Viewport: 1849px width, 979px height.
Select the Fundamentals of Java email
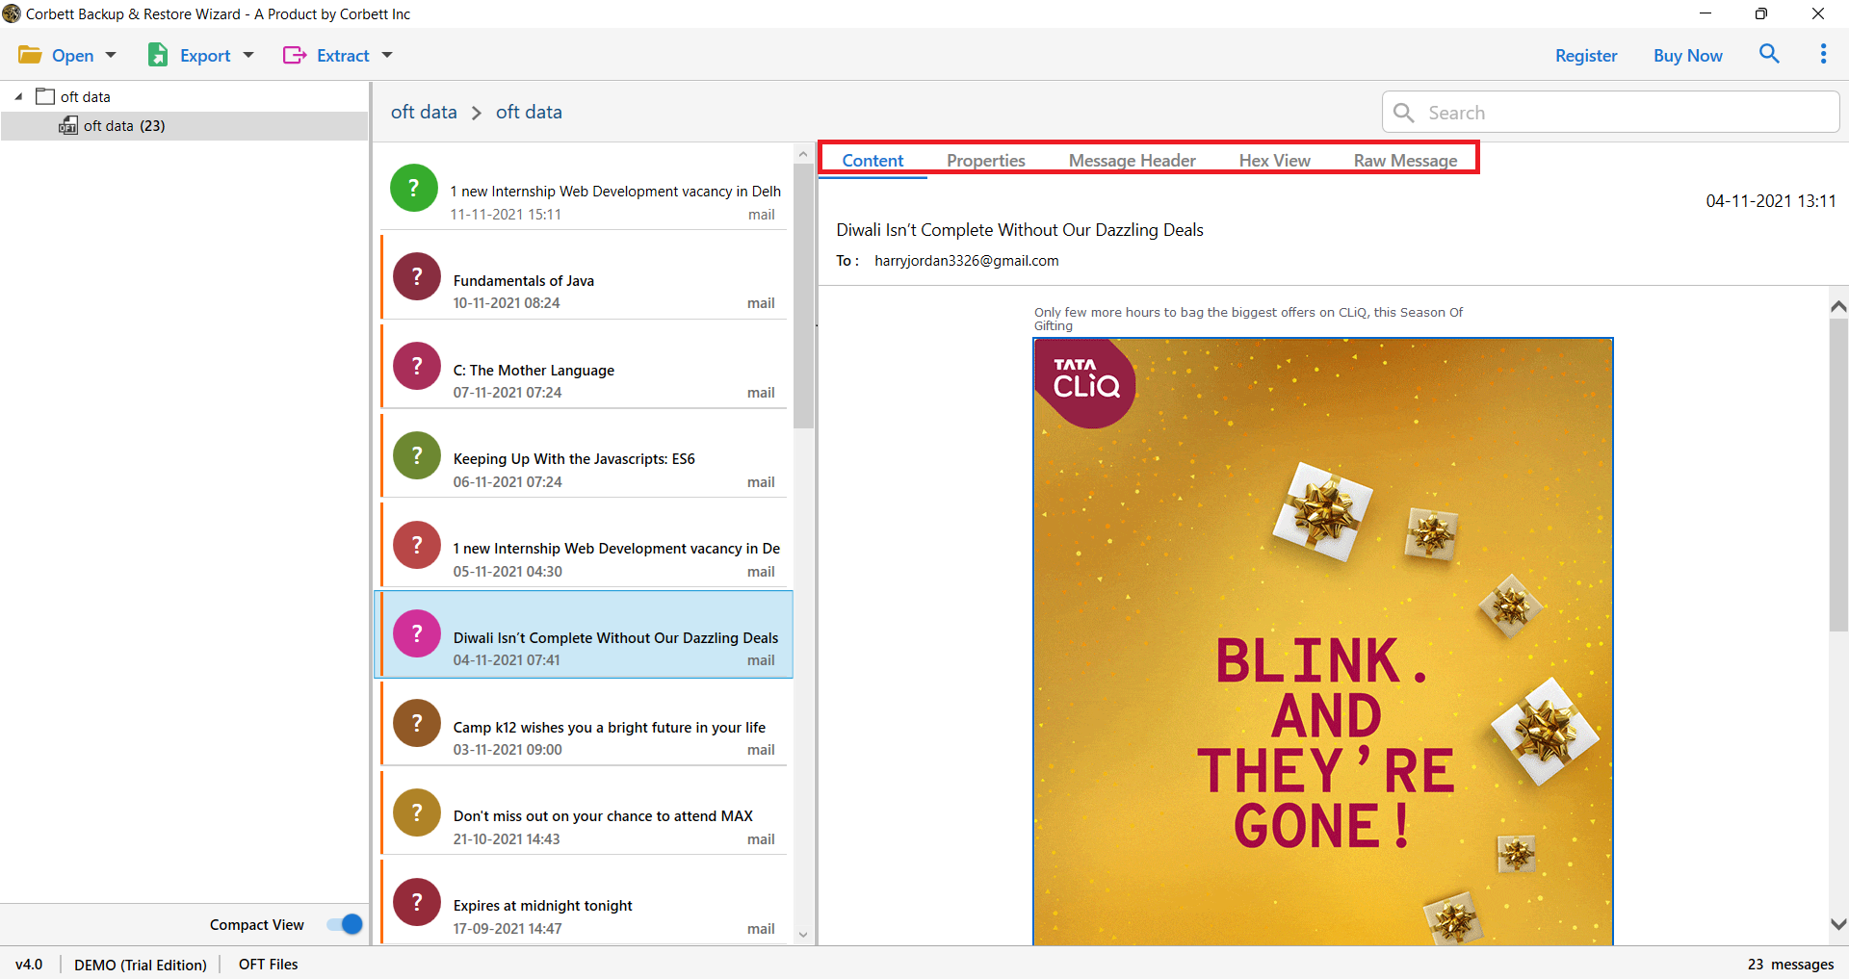pyautogui.click(x=584, y=276)
